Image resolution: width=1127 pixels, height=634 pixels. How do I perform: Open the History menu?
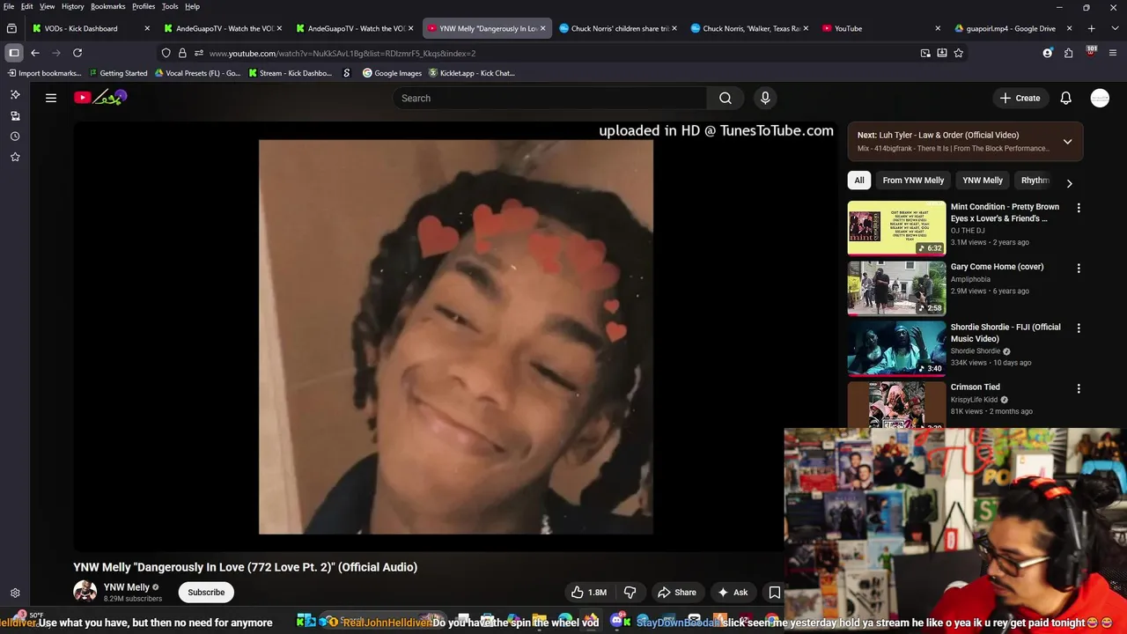73,6
